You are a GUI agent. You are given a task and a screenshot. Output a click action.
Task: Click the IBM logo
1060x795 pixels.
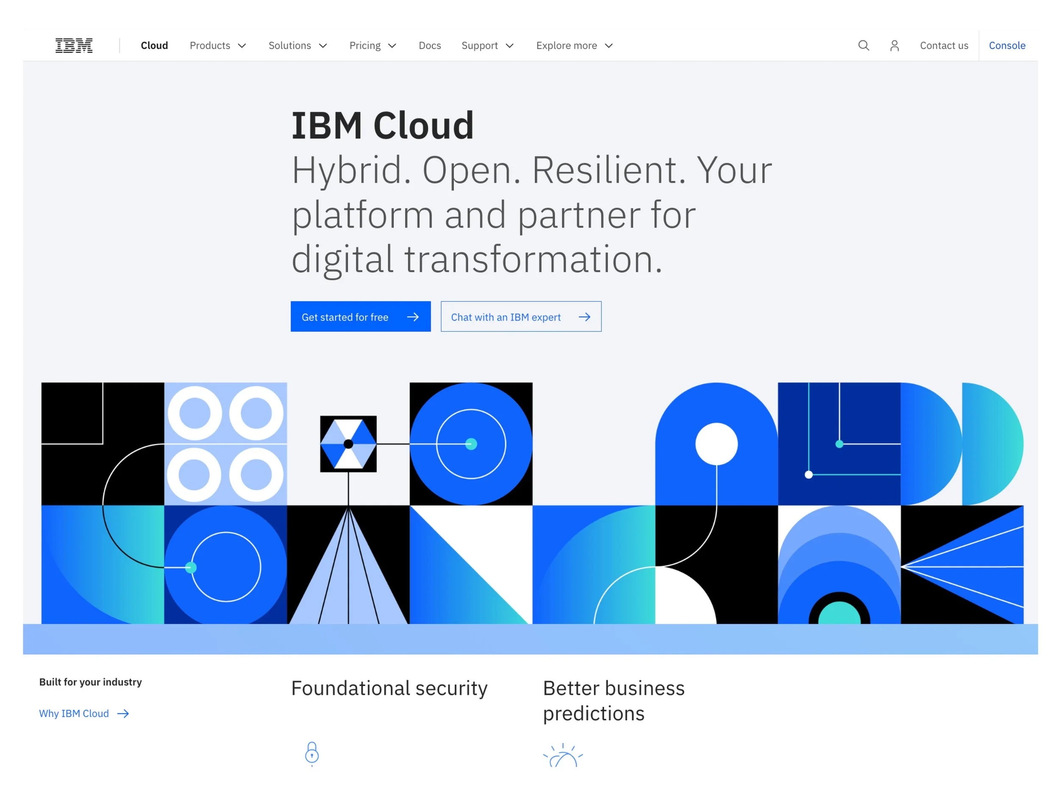point(74,45)
